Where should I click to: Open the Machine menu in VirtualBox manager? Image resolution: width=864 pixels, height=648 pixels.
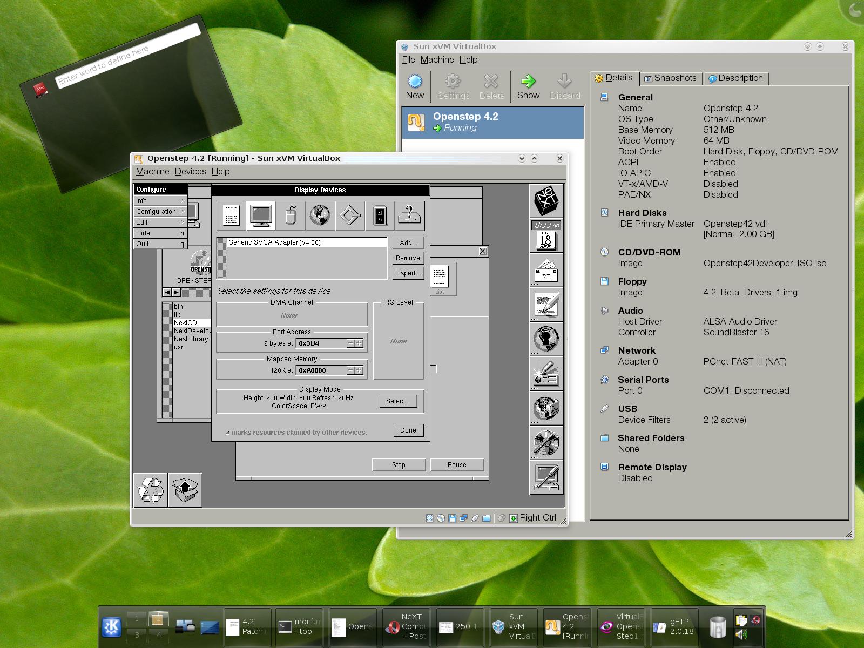pos(437,59)
